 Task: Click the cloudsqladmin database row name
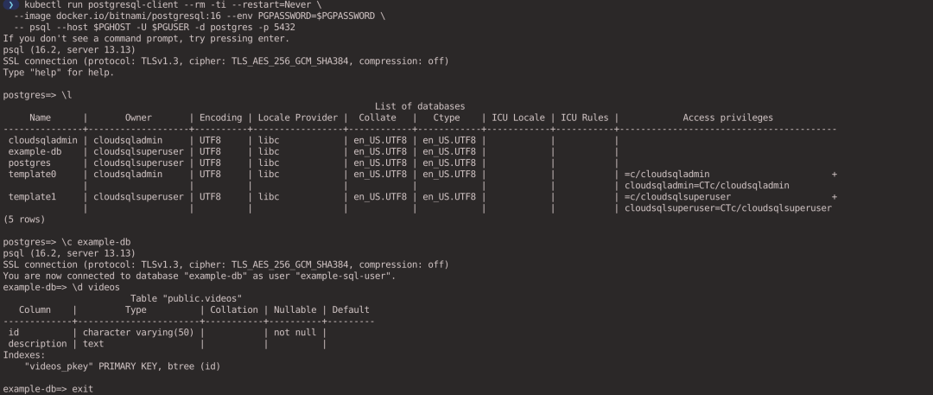tap(43, 141)
